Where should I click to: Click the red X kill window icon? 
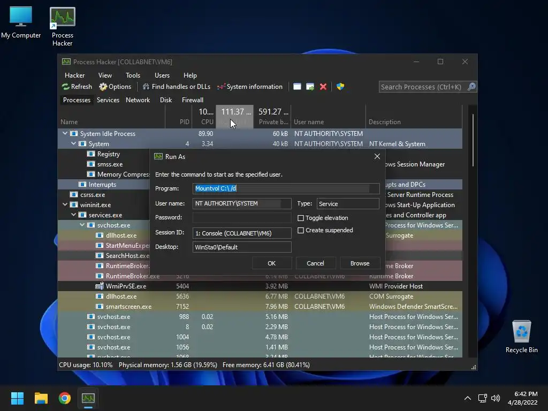(323, 87)
